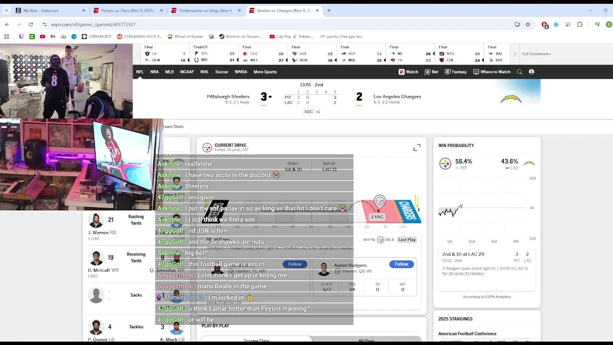613x345 pixels.
Task: Open Full Scoreboard link
Action: tap(536, 54)
